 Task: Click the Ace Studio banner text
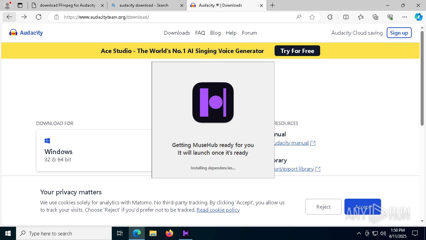[182, 51]
